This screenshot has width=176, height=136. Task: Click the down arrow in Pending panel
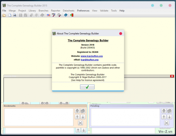pos(169,117)
